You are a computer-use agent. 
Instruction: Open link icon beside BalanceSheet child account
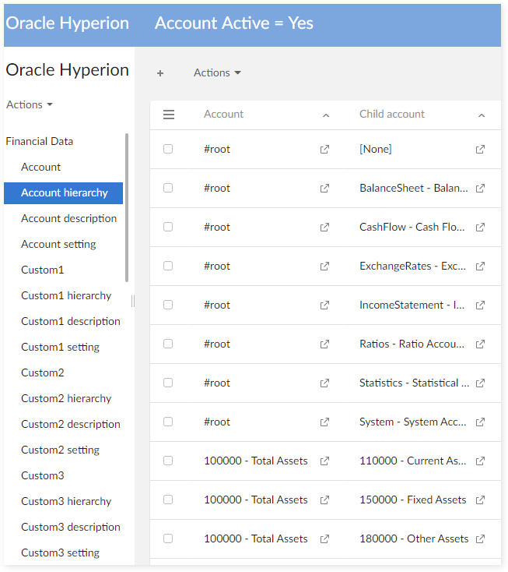click(x=481, y=188)
